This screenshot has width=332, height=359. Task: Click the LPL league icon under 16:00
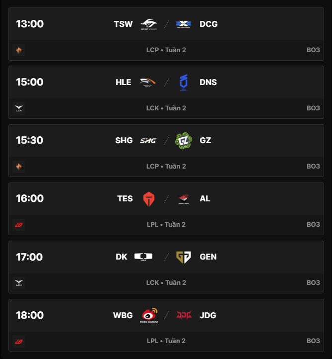click(19, 224)
